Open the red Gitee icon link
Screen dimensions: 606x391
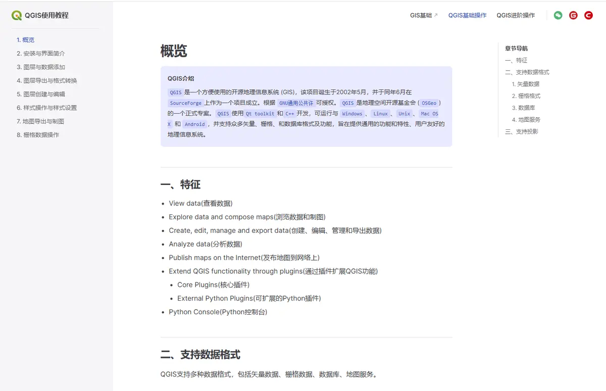coord(573,15)
